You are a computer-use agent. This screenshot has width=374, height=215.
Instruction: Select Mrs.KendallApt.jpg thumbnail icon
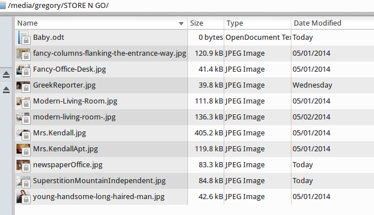tap(23, 150)
